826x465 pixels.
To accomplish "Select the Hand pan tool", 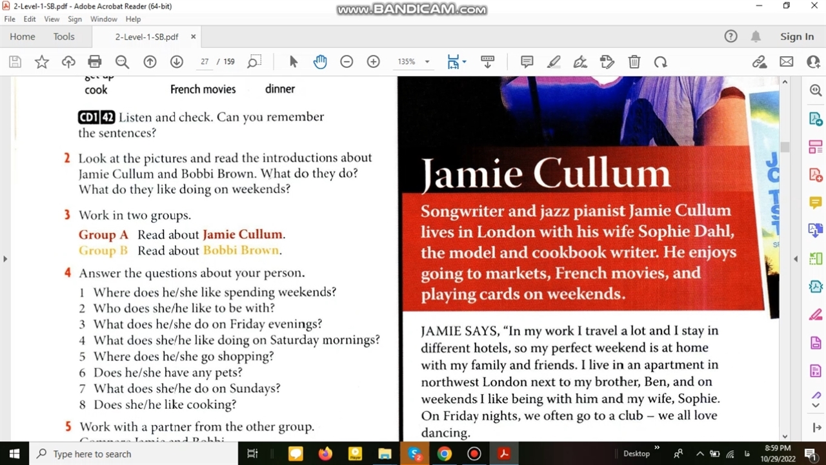I will tap(320, 62).
